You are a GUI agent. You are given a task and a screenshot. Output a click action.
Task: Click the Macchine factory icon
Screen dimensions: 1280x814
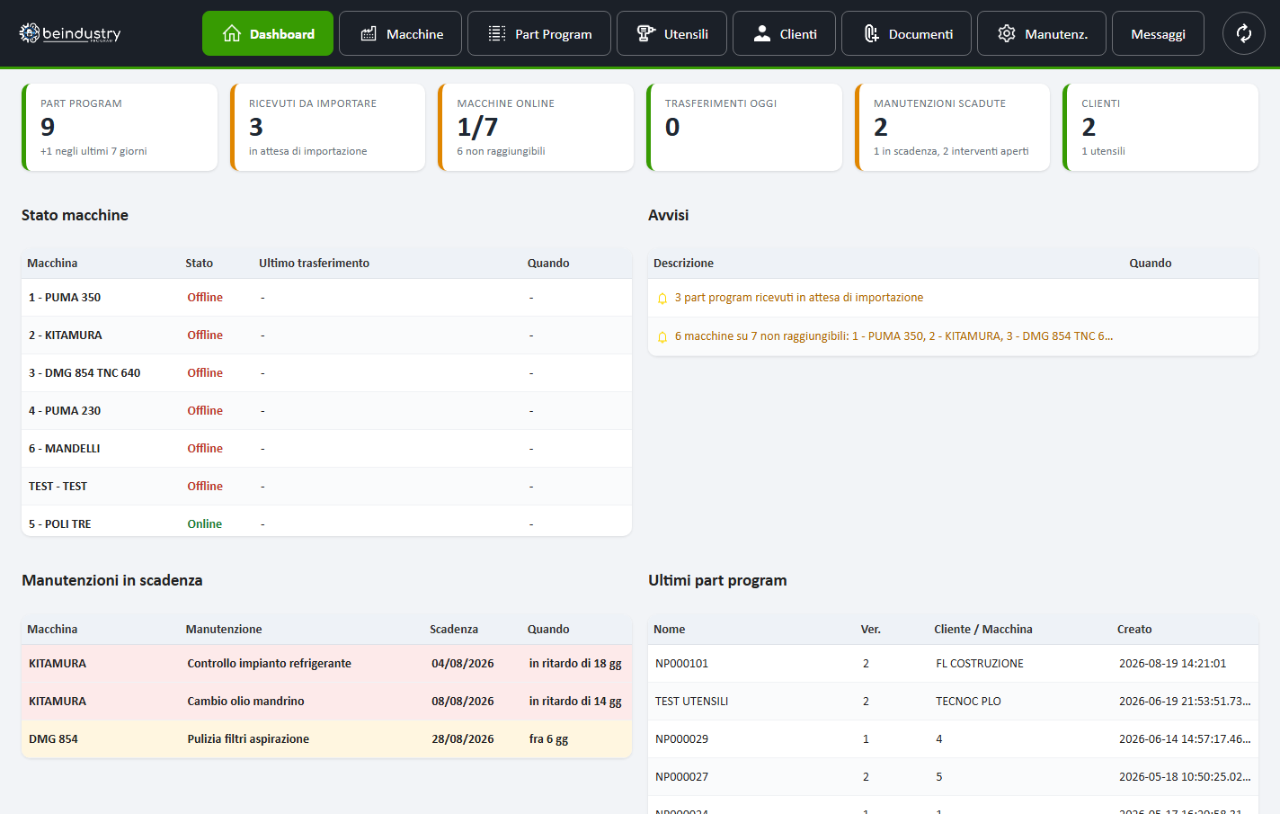(369, 33)
